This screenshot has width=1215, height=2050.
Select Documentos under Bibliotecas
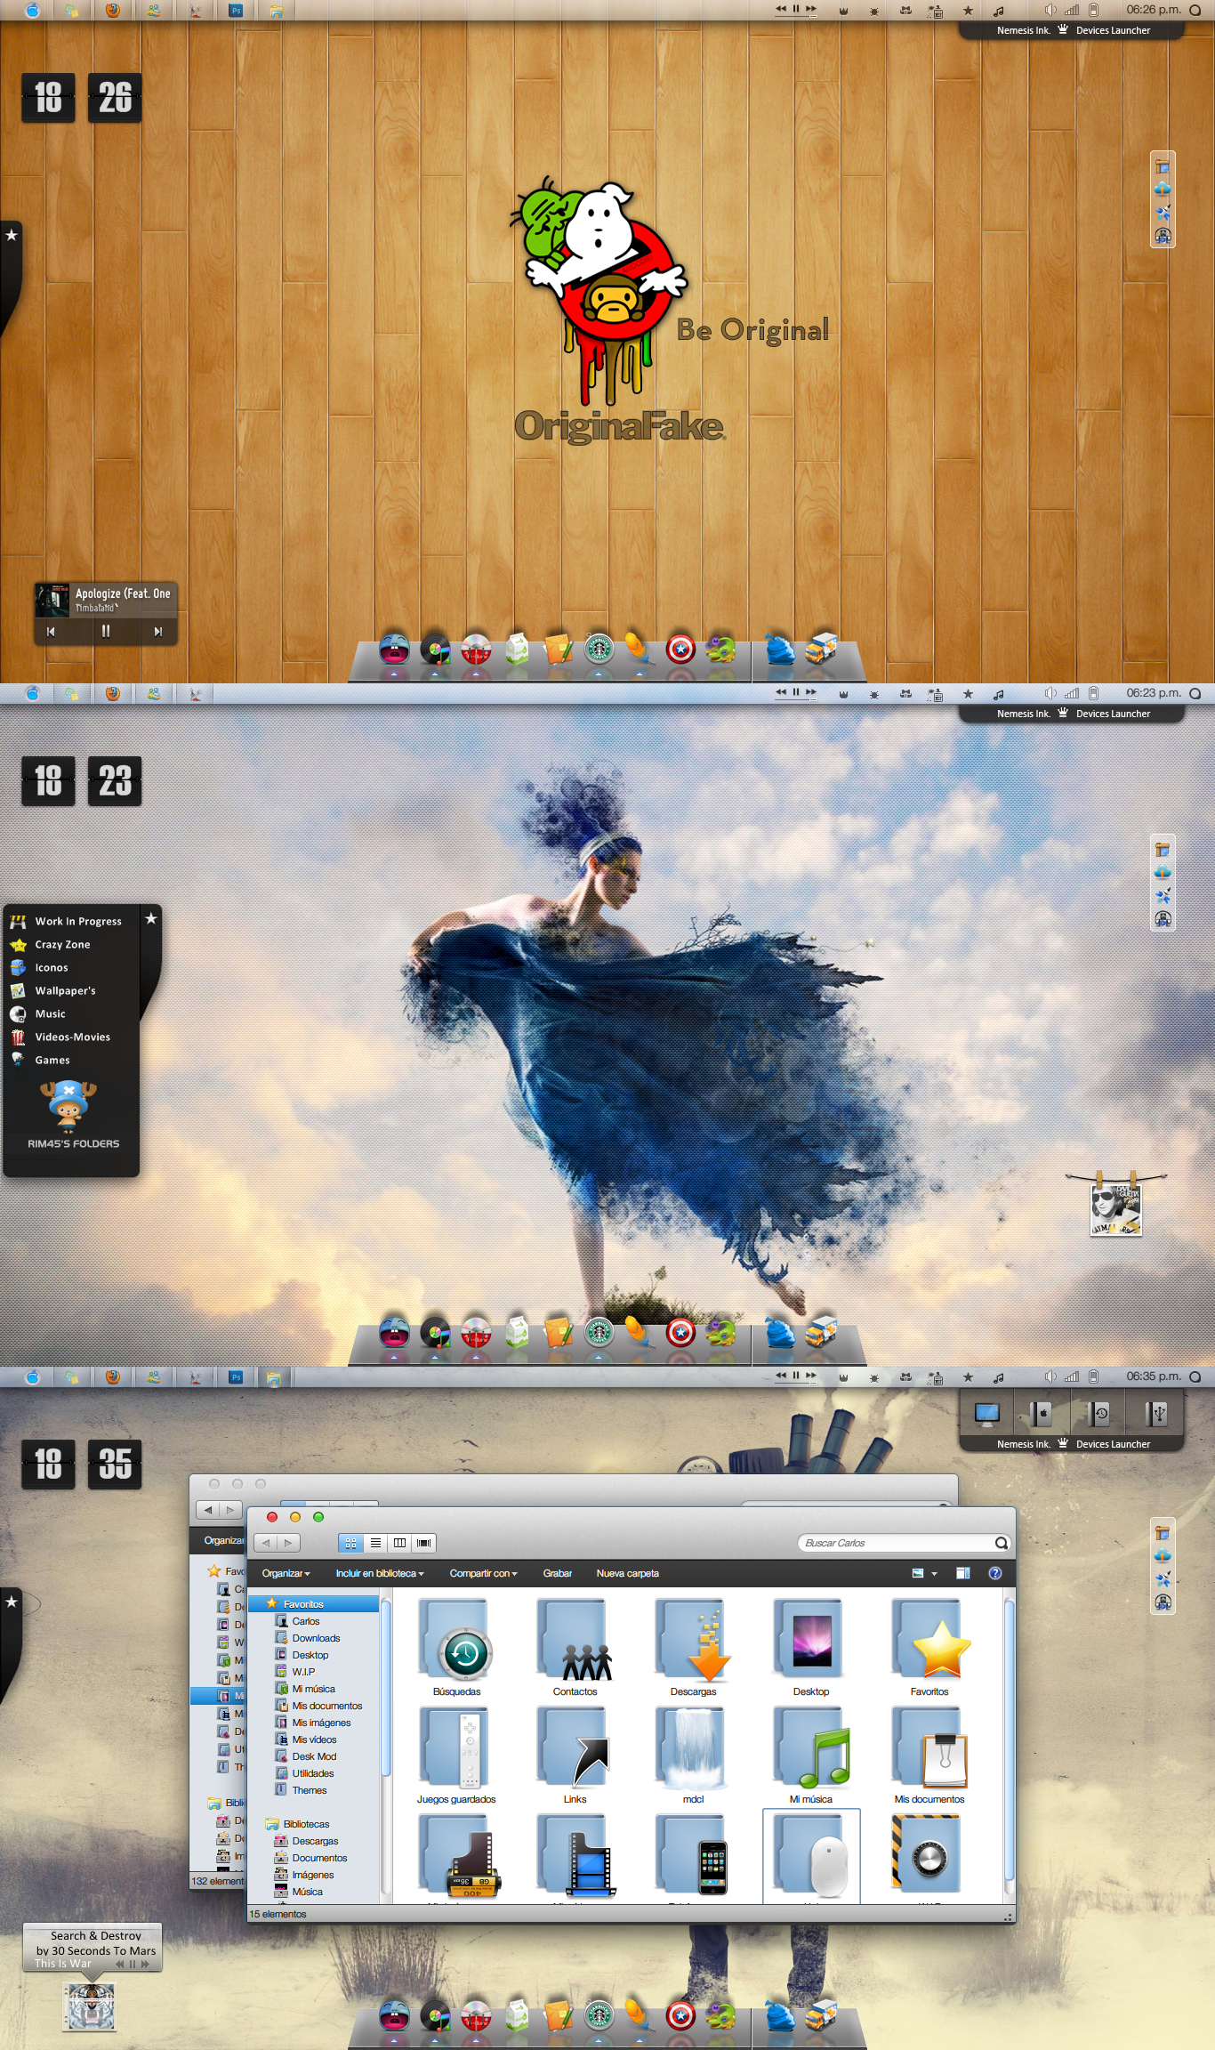click(x=319, y=1858)
